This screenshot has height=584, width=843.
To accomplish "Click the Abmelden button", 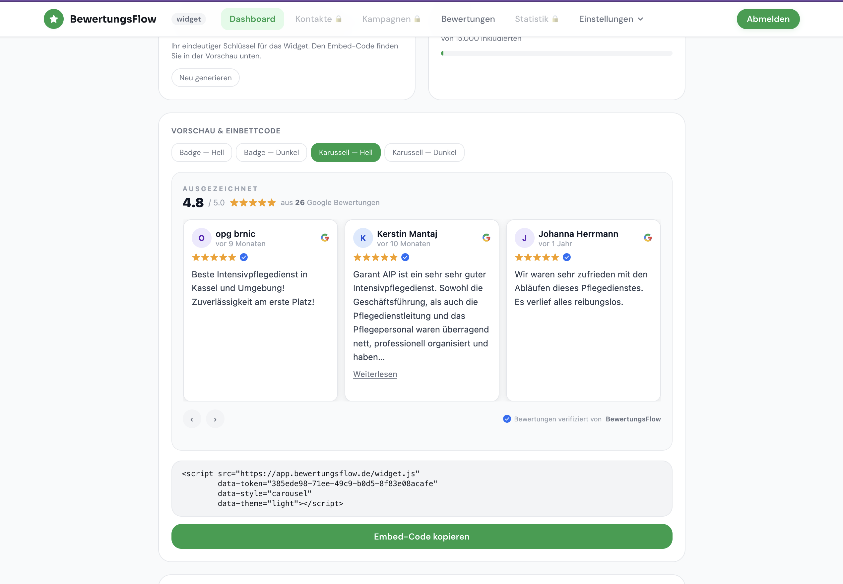I will coord(768,19).
